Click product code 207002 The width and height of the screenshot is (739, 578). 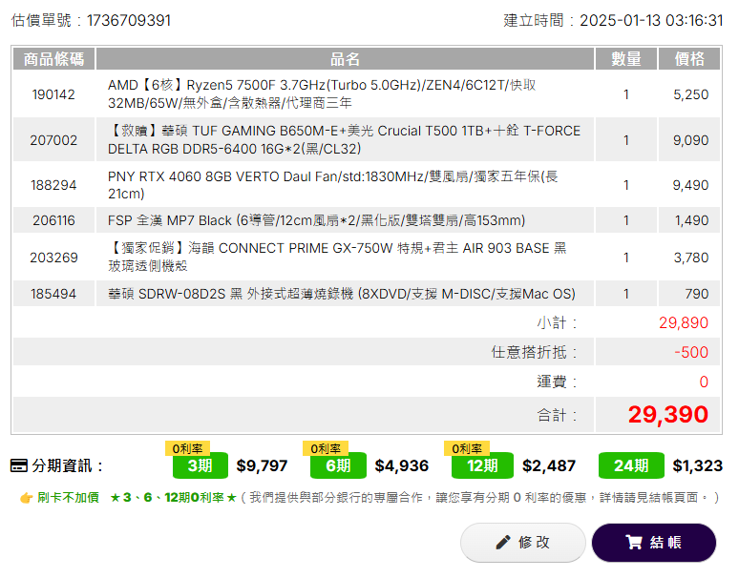pyautogui.click(x=53, y=140)
